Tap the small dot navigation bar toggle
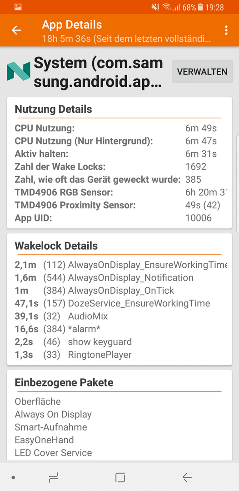The image size is (239, 491). pyautogui.click(x=13, y=477)
